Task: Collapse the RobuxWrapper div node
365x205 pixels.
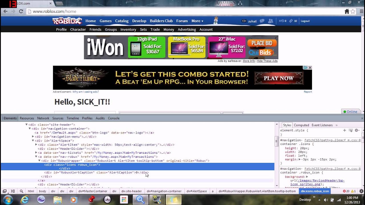Action: click(x=40, y=161)
